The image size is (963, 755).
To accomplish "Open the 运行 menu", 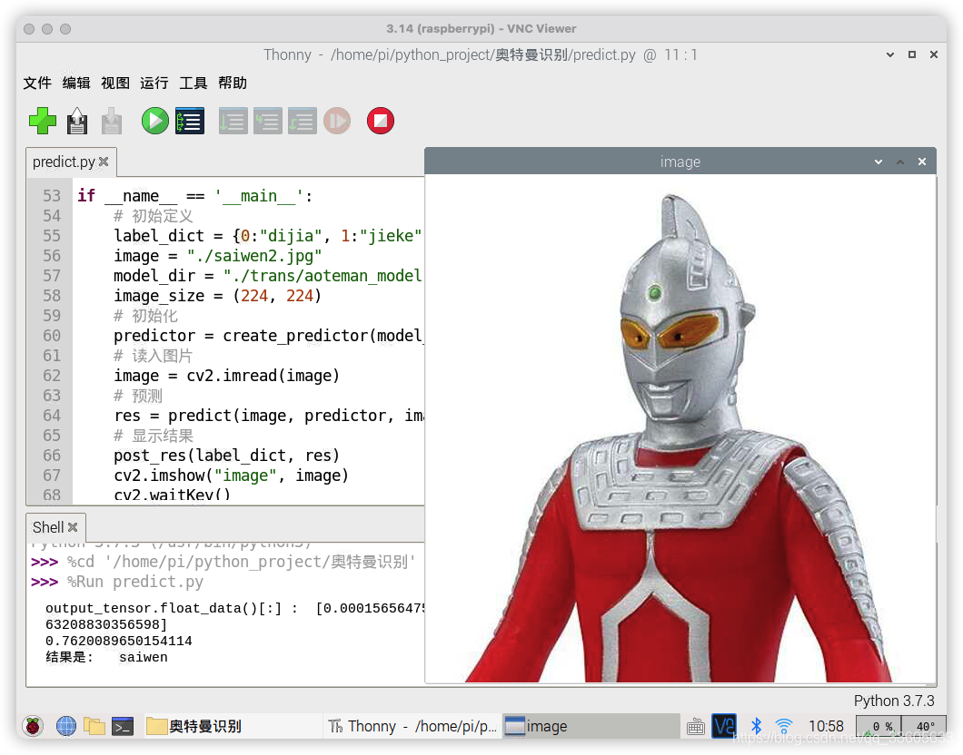I will (154, 83).
